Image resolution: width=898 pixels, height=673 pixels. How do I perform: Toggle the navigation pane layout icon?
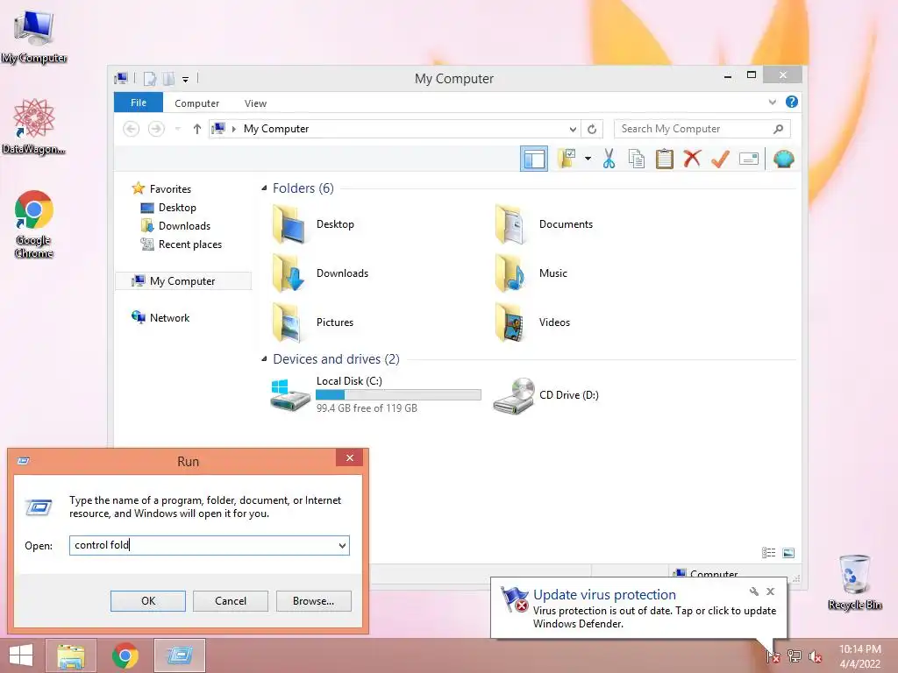pyautogui.click(x=534, y=159)
